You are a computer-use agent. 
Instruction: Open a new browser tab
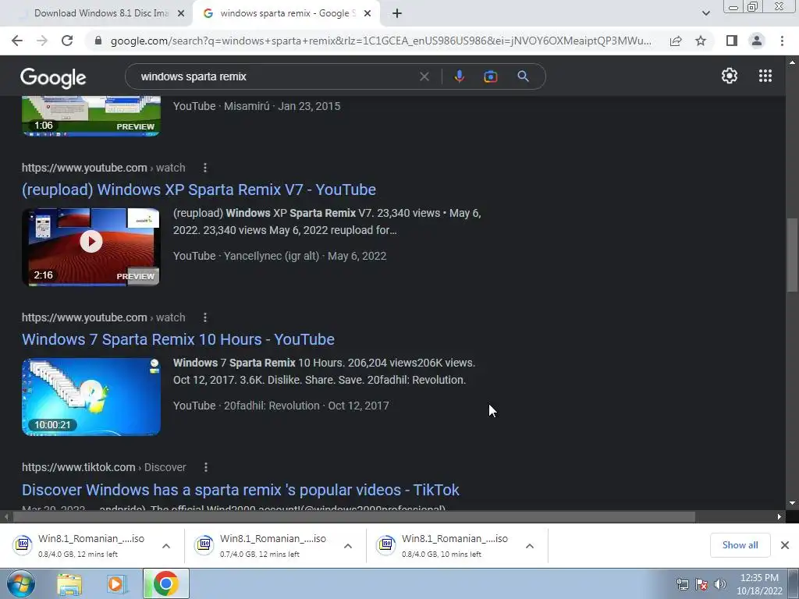tap(397, 14)
